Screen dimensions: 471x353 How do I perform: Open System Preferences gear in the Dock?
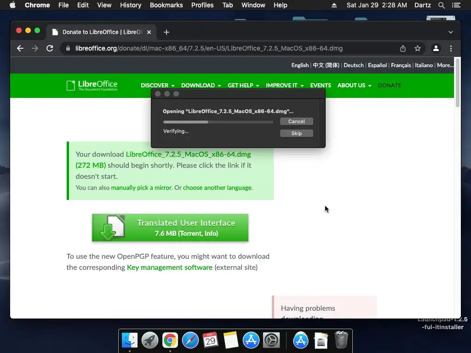tap(271, 341)
